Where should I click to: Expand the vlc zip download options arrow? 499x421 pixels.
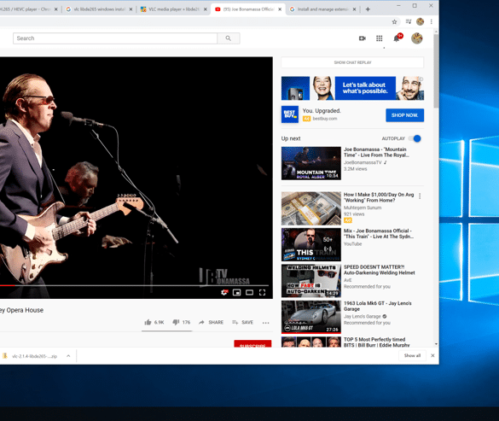(x=68, y=355)
